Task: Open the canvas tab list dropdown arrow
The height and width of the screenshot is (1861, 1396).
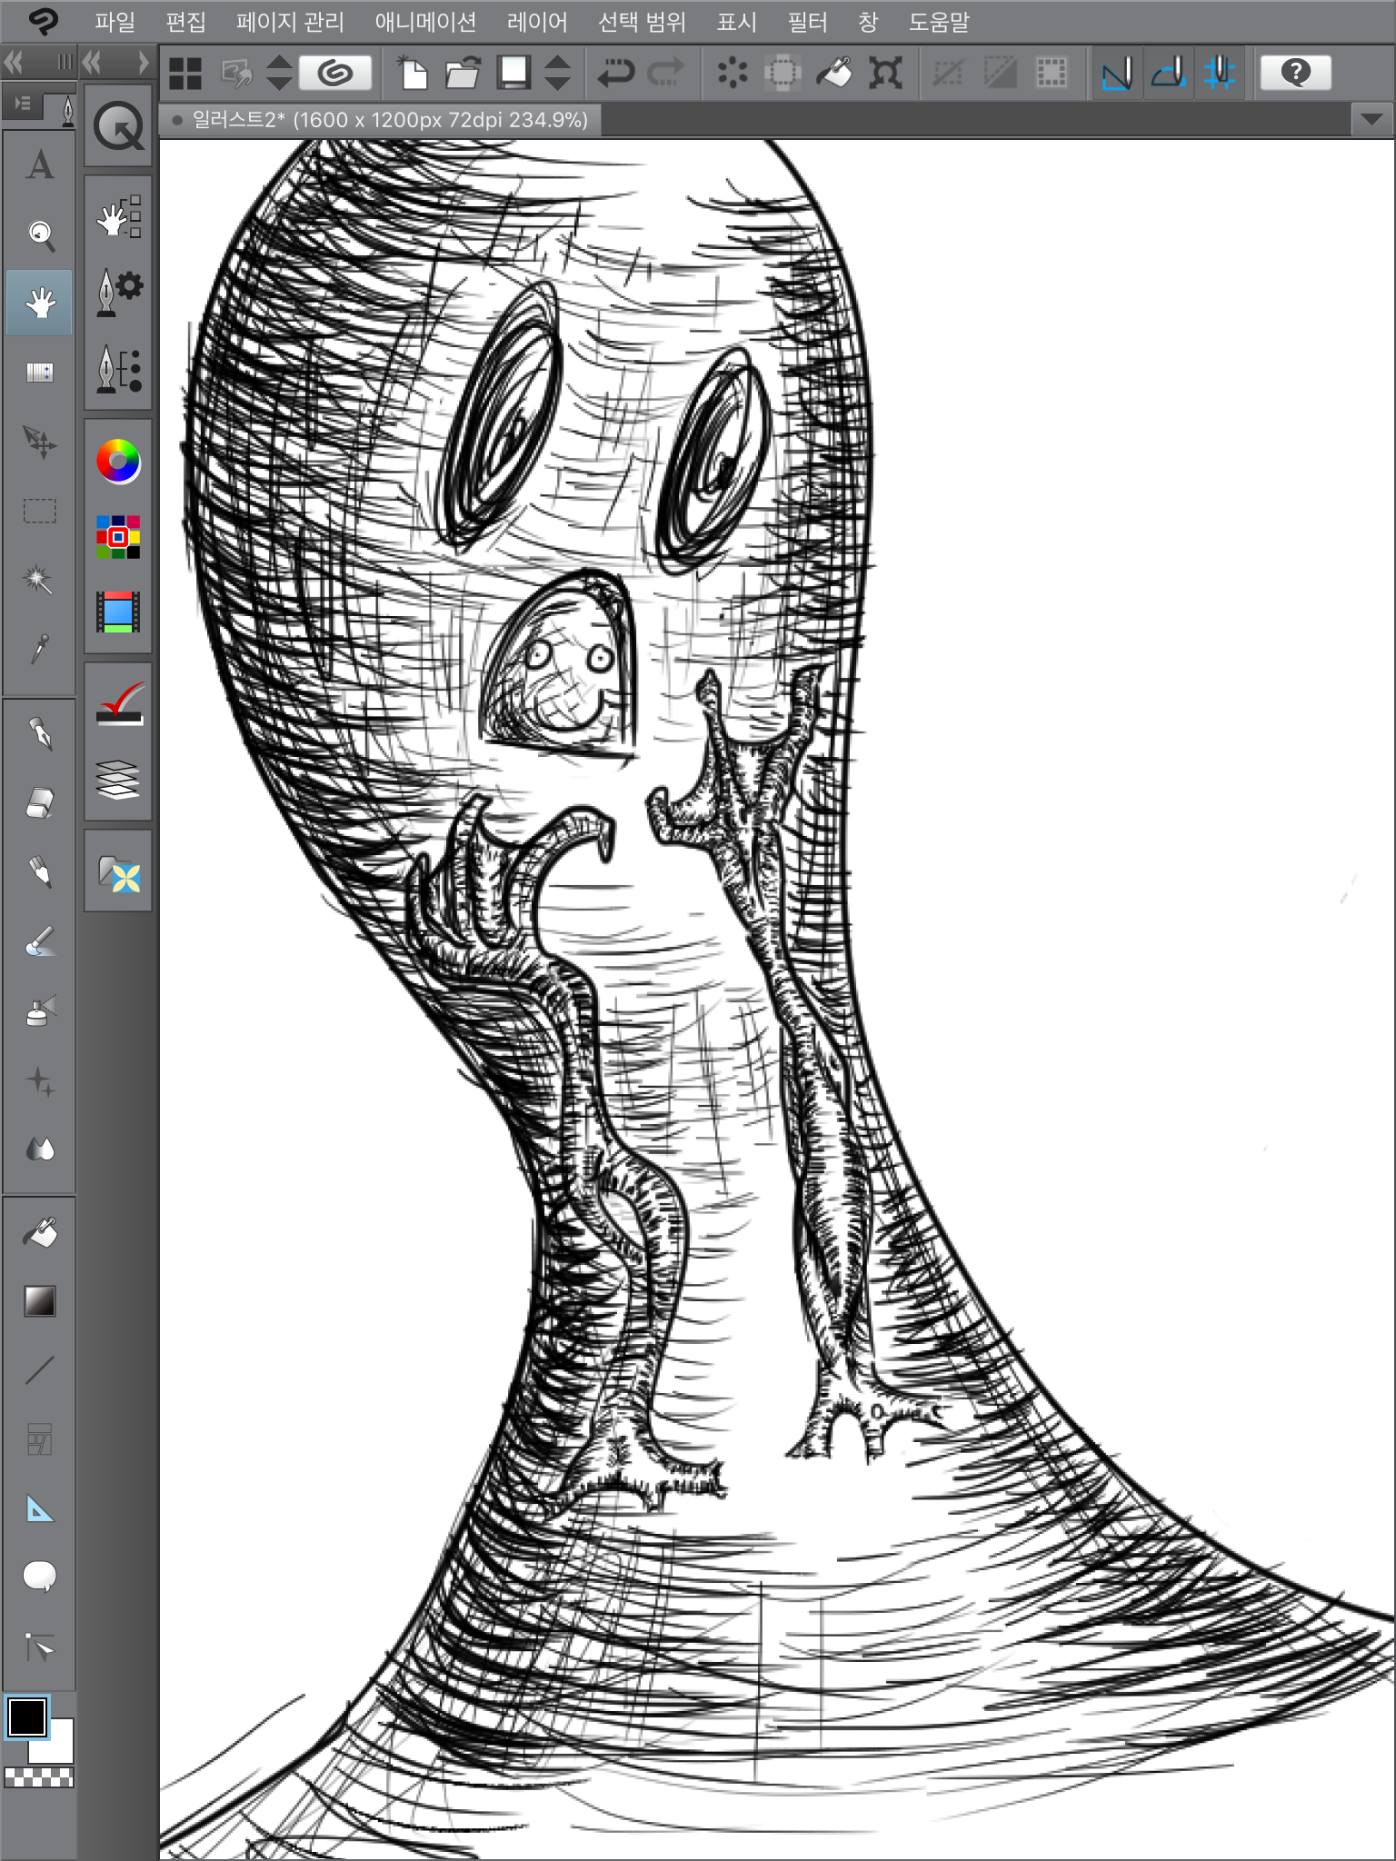Action: pos(1371,119)
